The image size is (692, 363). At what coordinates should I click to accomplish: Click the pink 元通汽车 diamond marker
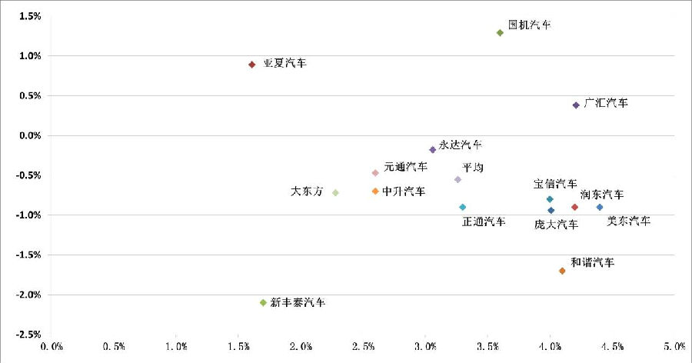pos(375,173)
